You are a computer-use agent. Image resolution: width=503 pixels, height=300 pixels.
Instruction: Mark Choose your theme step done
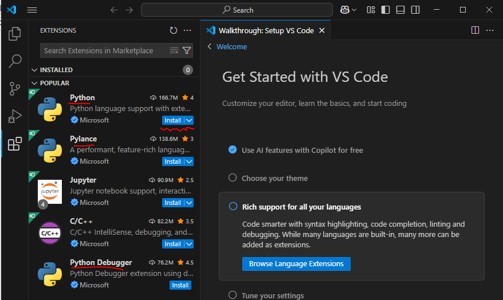click(233, 177)
